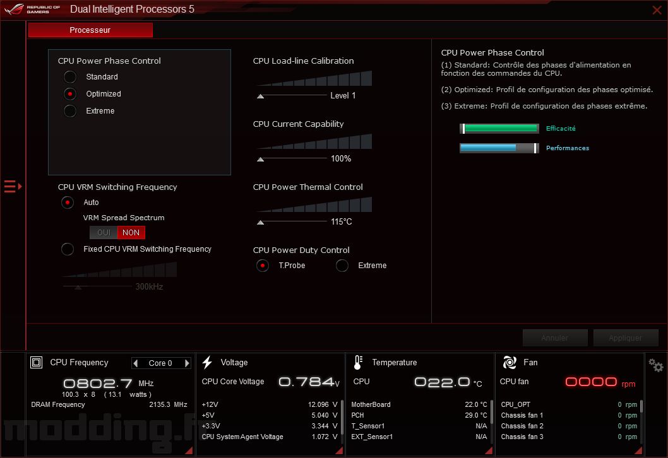The height and width of the screenshot is (458, 668).
Task: Expand the Fan panel corner triangle
Action: click(x=638, y=450)
